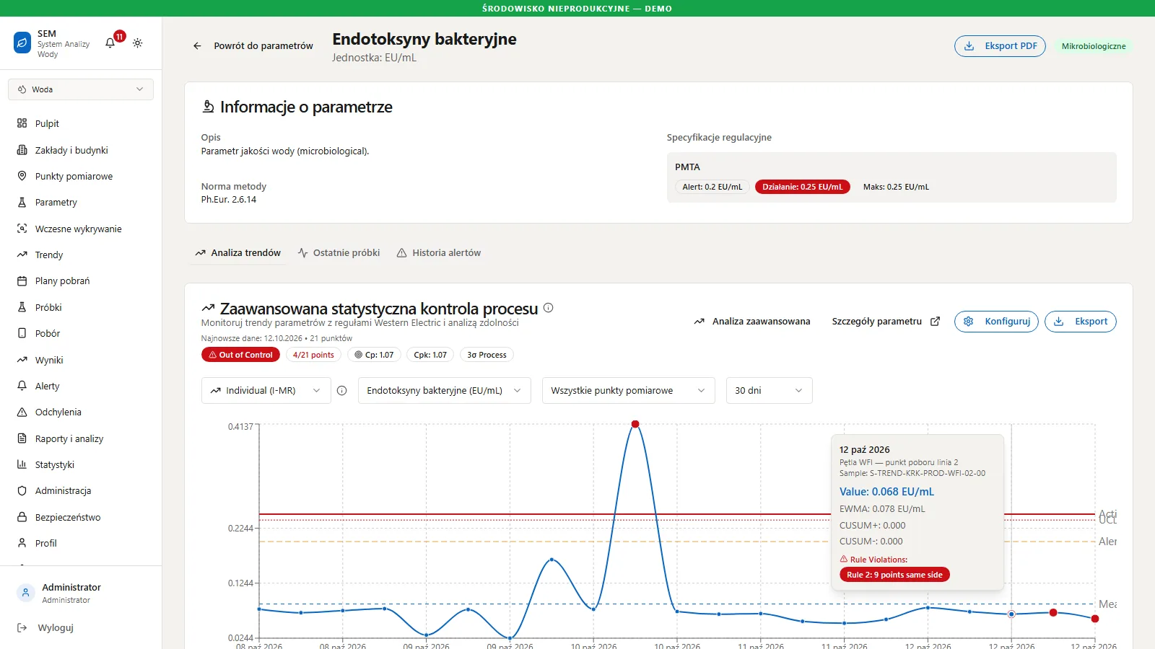Open Pulpit dashboard icon in sidebar
Viewport: 1155px width, 649px height.
(22, 123)
